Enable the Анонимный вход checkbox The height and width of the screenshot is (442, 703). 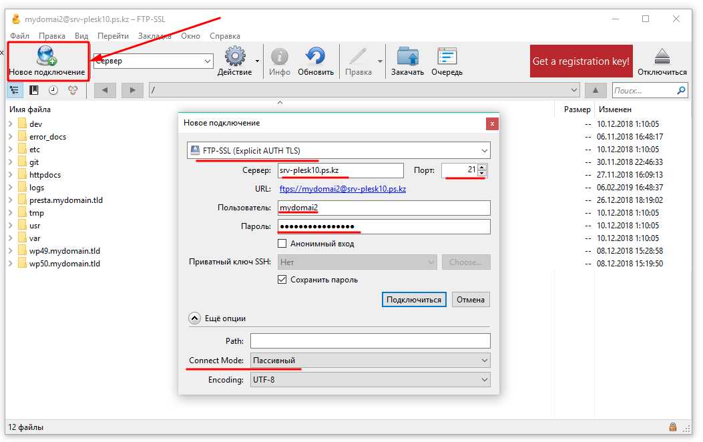(x=282, y=244)
